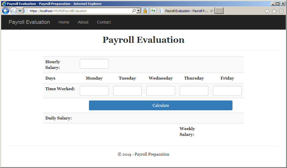Open the recent pages dropdown arrow
Screen dimensions: 287x168
(20, 11)
